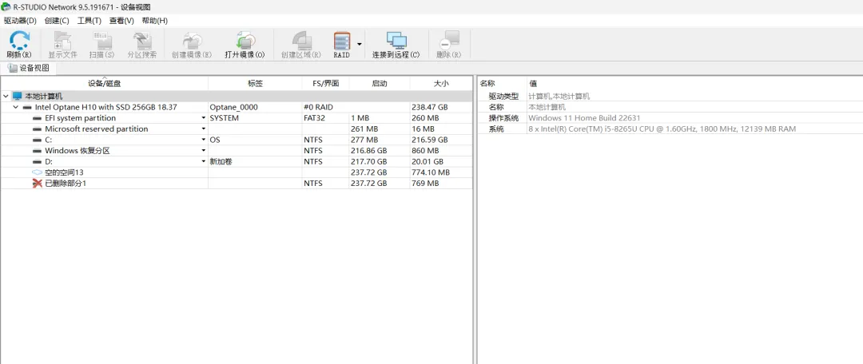This screenshot has width=863, height=364.
Task: Open the 工具(T) menu
Action: 89,20
